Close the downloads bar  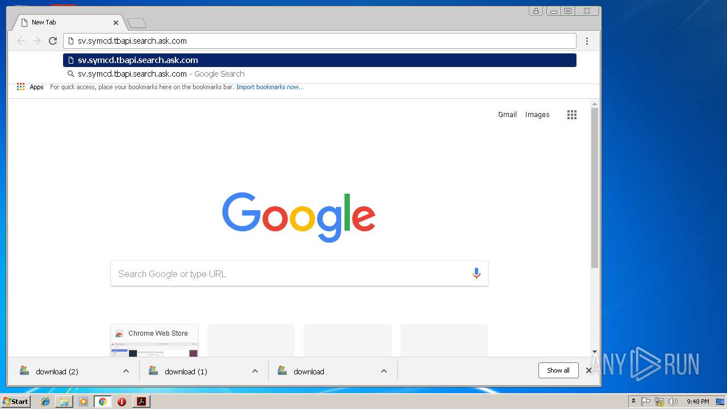click(589, 370)
